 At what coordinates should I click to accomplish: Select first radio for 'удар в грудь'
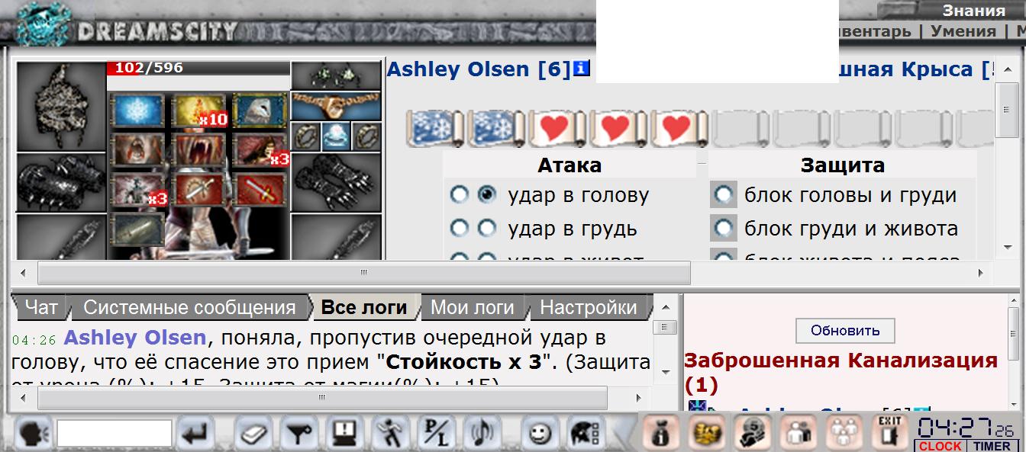pyautogui.click(x=459, y=228)
